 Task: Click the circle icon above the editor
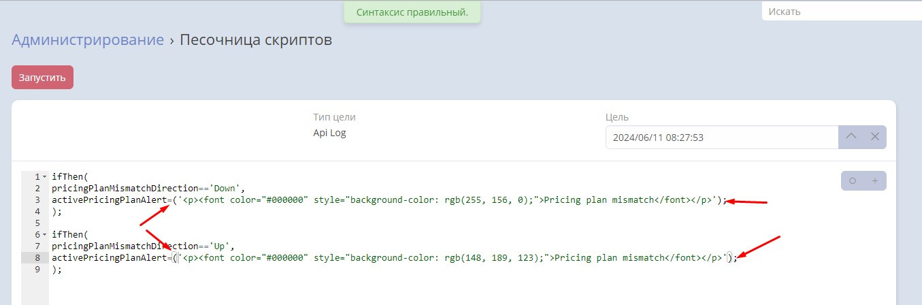click(853, 181)
